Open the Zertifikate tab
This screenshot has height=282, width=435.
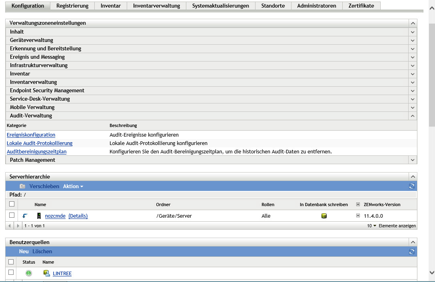pyautogui.click(x=361, y=6)
